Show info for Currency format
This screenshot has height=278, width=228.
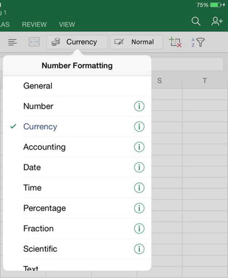[139, 126]
